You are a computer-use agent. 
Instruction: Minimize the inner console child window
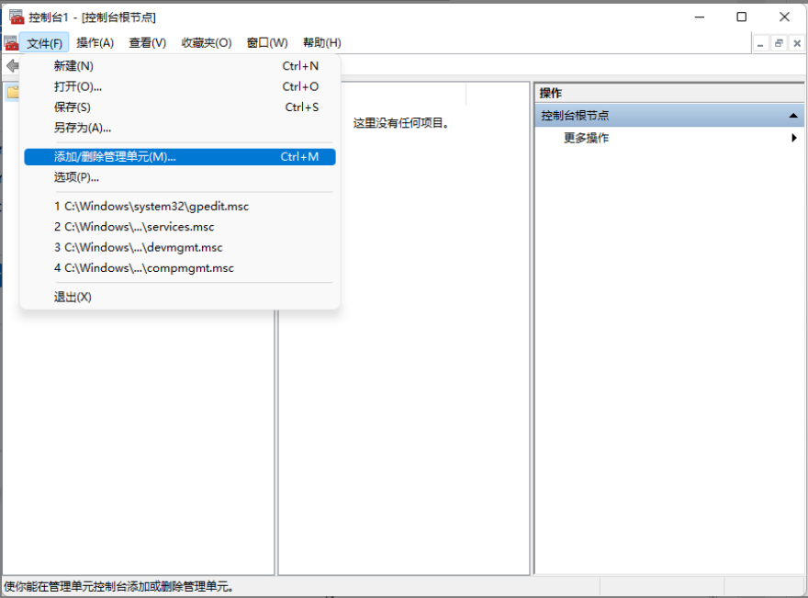pyautogui.click(x=760, y=44)
